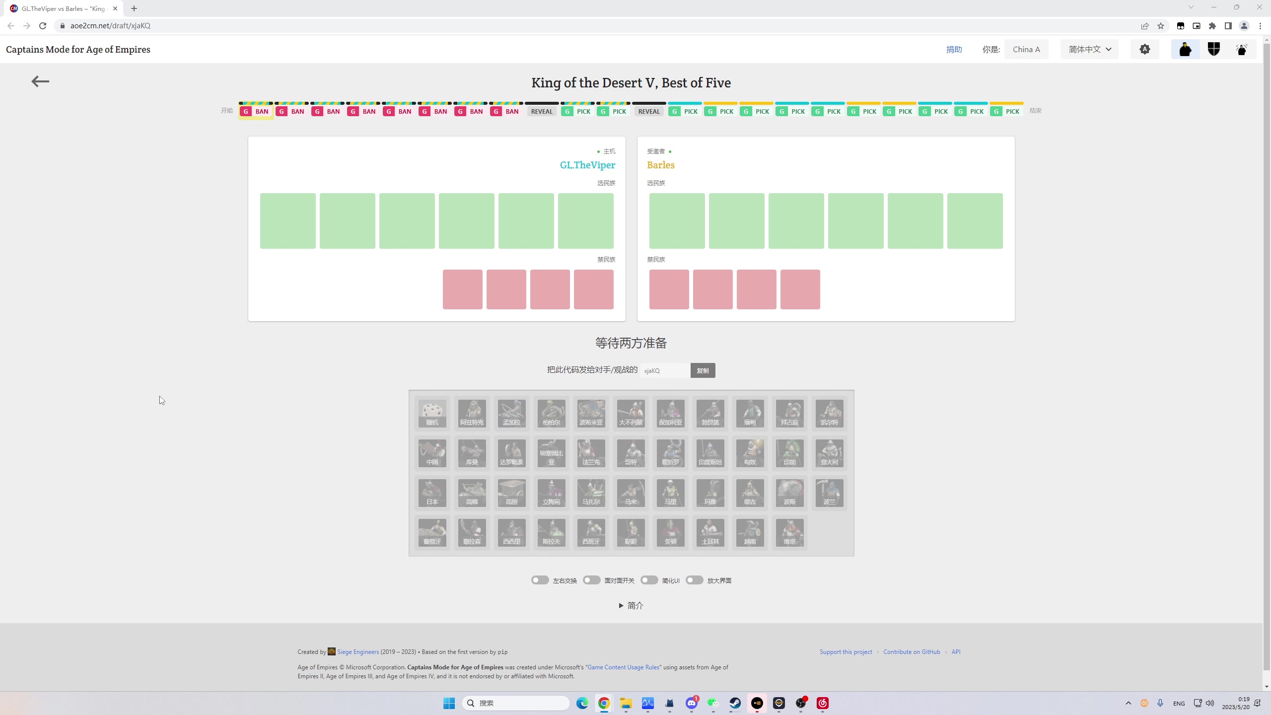Pick the 维京 civilisation tile
Screen dimensions: 1271x715
(789, 532)
